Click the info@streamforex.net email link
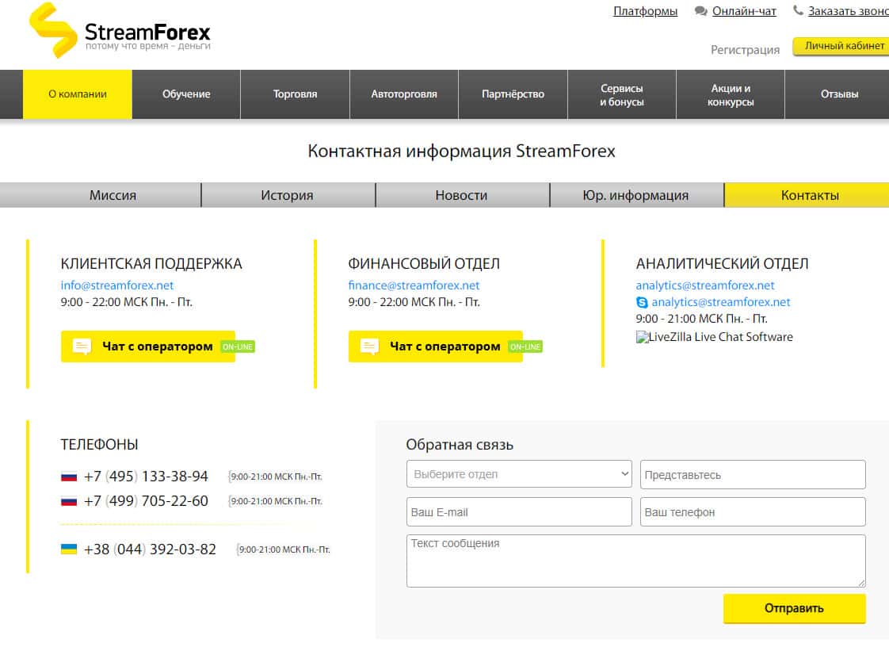Image resolution: width=889 pixels, height=647 pixels. pyautogui.click(x=116, y=285)
